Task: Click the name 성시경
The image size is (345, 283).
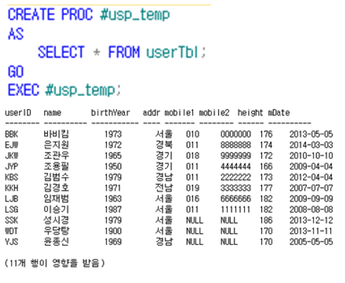Action: point(56,220)
